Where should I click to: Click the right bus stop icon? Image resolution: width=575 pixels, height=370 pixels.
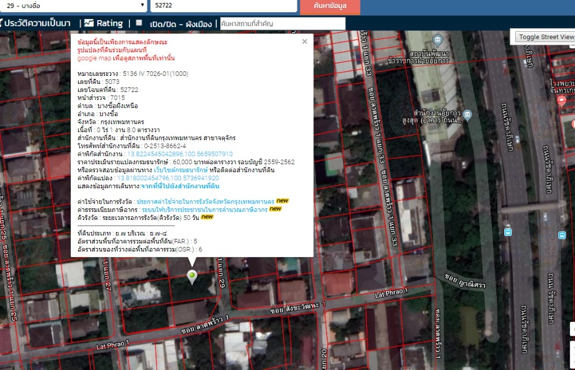point(562,235)
